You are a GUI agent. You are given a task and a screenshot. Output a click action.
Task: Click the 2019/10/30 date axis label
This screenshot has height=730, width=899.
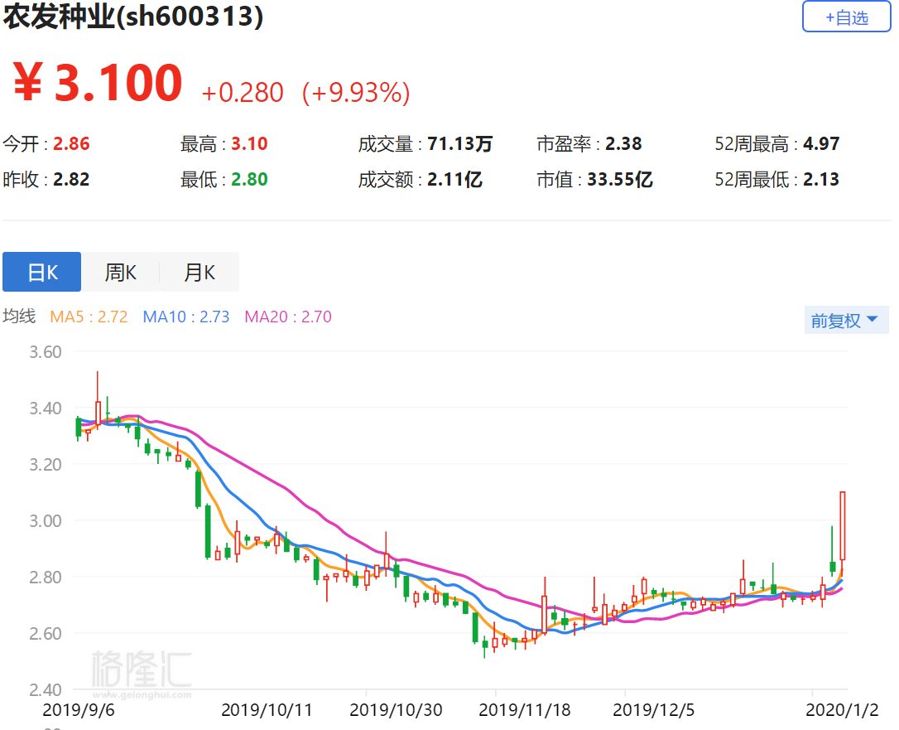click(x=396, y=710)
